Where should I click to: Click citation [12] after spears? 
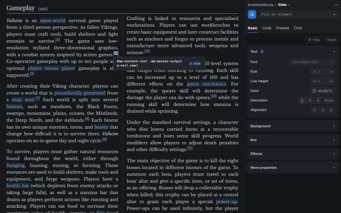coord(214,96)
